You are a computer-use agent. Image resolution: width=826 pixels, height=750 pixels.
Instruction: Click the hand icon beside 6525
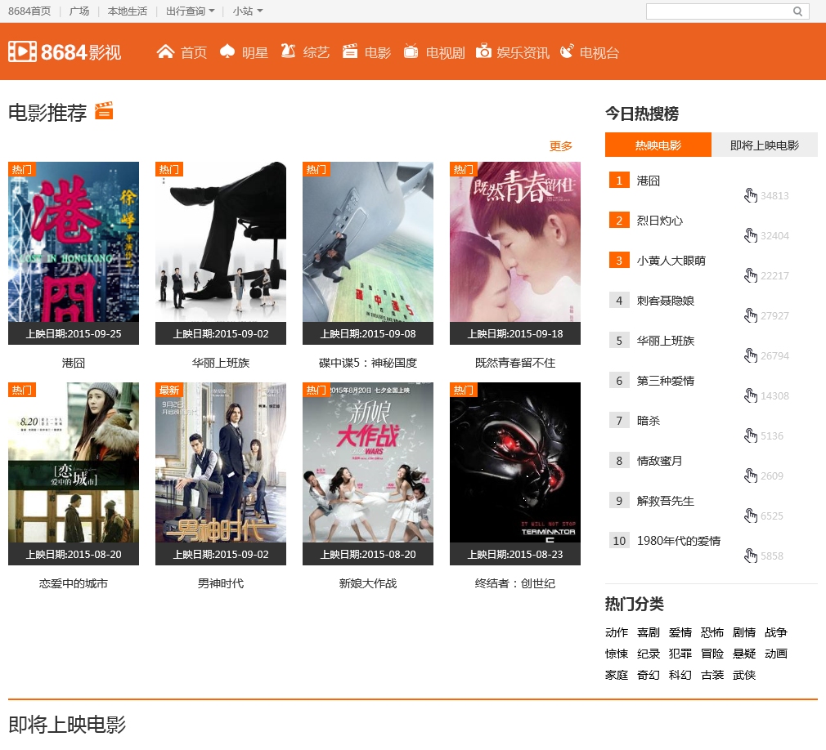point(751,516)
